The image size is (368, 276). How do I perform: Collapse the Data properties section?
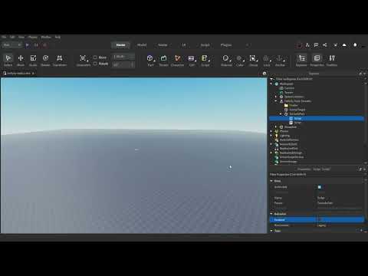click(x=271, y=181)
